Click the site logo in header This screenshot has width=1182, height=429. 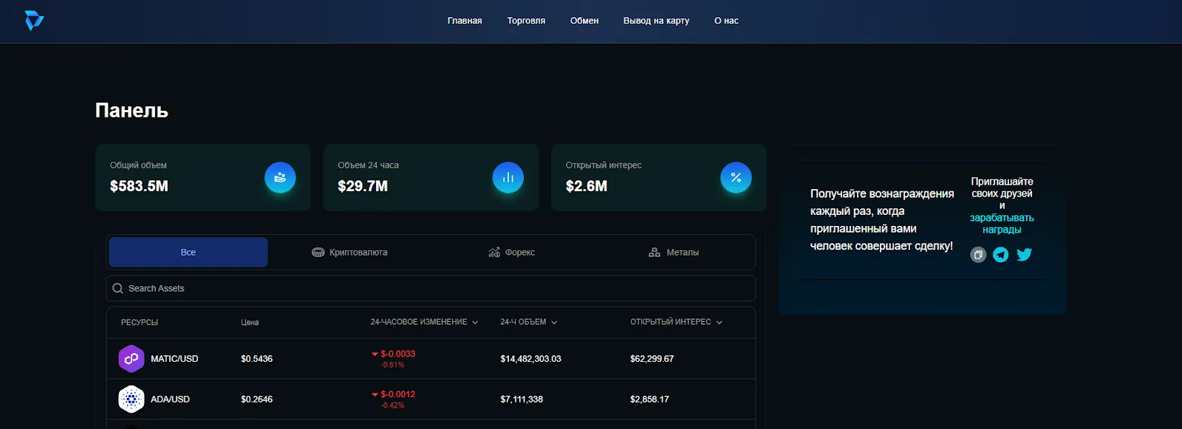34,21
